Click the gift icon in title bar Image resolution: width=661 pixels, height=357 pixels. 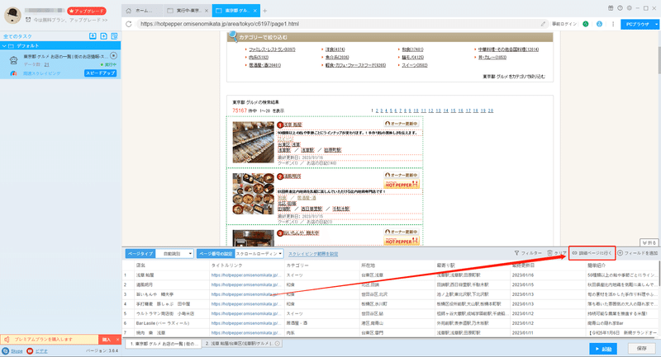pyautogui.click(x=611, y=8)
